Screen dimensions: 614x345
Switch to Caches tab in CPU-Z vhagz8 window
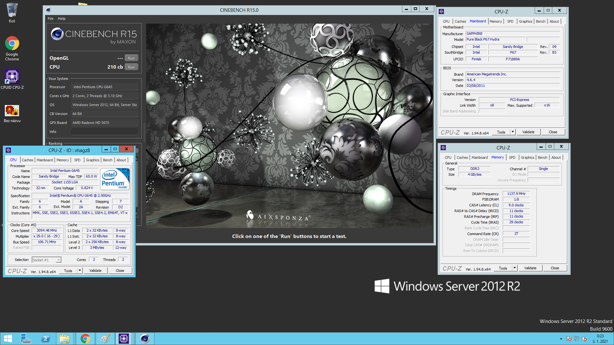click(x=27, y=160)
